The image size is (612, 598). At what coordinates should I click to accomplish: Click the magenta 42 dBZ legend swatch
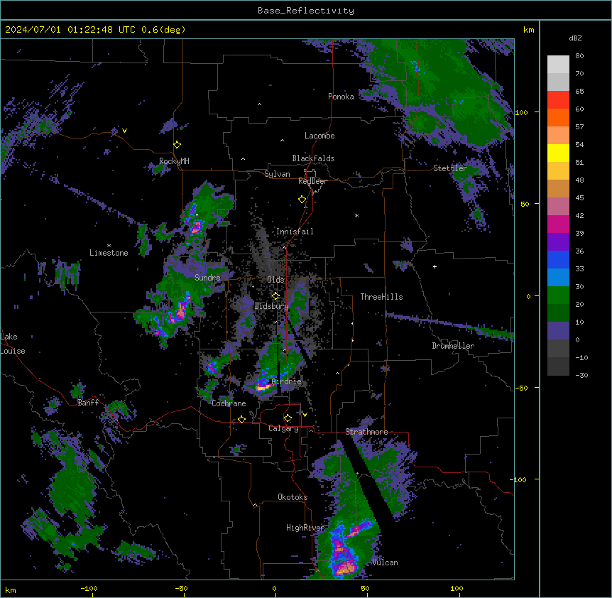tap(558, 224)
